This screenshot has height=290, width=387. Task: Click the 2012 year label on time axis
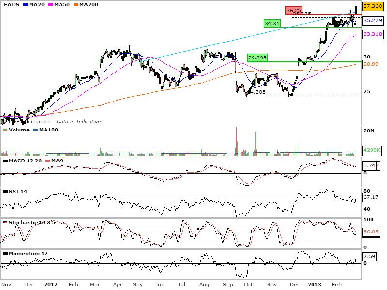click(x=51, y=285)
